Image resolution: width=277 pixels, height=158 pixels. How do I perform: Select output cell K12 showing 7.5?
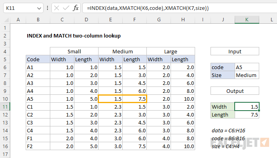[247, 115]
